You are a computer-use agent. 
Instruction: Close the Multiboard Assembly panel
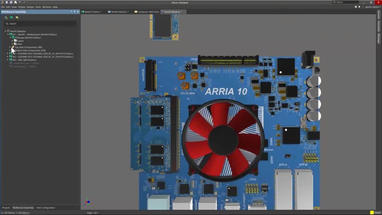tap(78, 12)
